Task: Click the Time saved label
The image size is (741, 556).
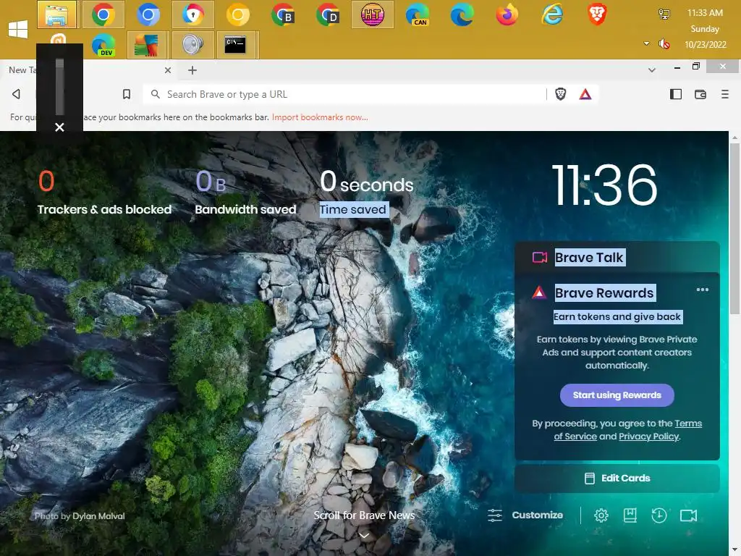Action: coord(353,209)
